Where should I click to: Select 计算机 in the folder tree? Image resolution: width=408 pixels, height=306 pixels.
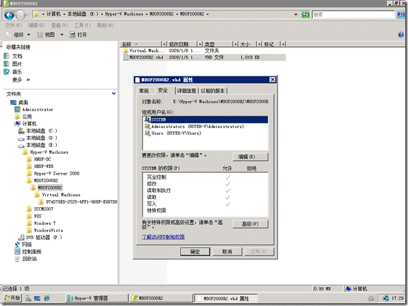[29, 123]
